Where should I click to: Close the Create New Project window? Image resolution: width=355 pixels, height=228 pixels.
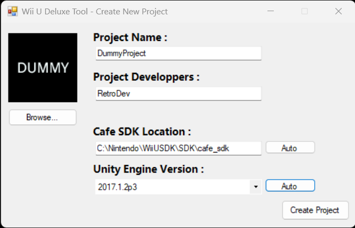339,11
